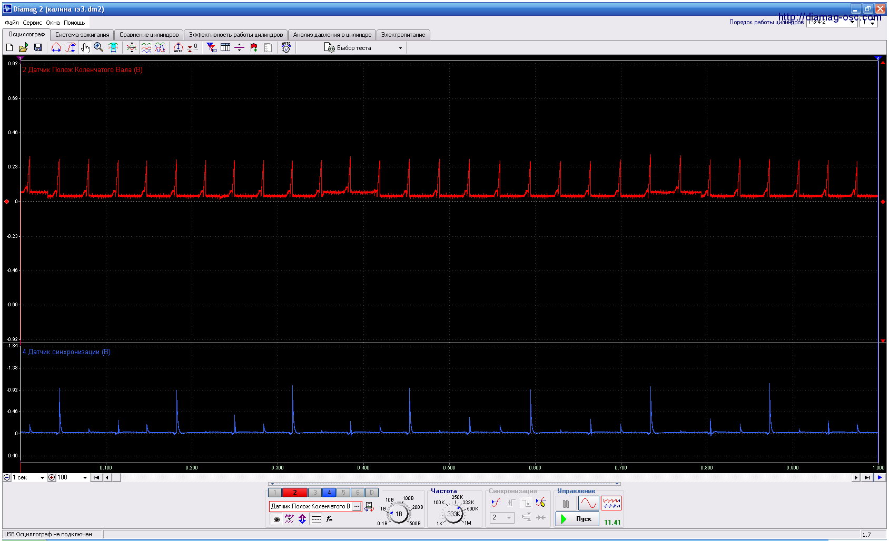Toggle channel 5 button

pos(343,493)
